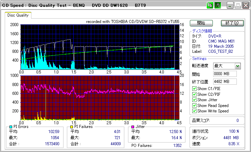The image size is (251, 152).
Task: Click the 終了位置 field 4482 MB
Action: [225, 82]
